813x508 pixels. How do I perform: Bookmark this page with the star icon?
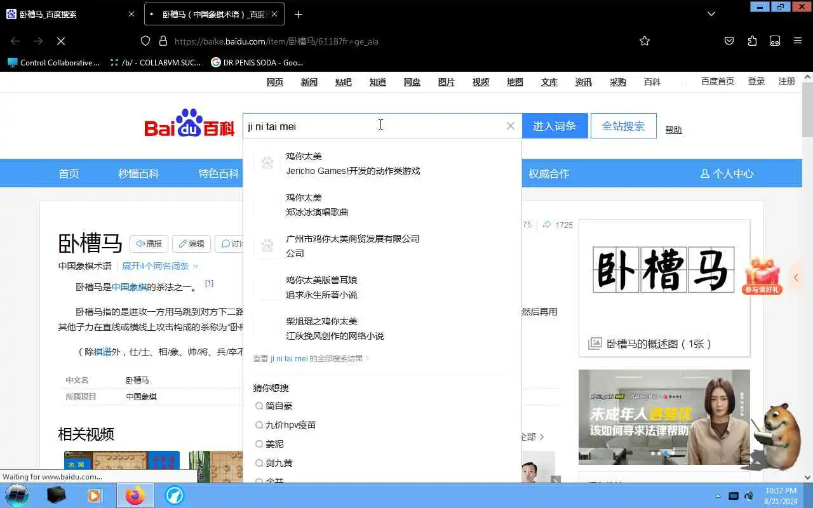coord(645,41)
